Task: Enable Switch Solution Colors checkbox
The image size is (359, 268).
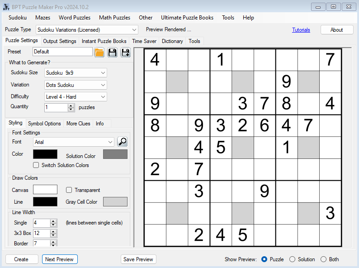Action: 36,165
